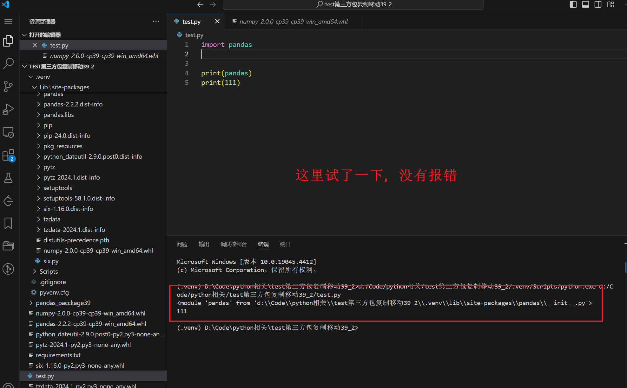Collapse the .venv folder
The width and height of the screenshot is (627, 388).
[x=93, y=77]
